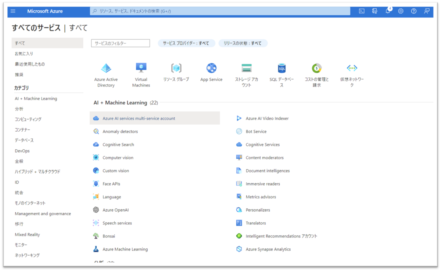Image resolution: width=441 pixels, height=271 pixels.
Task: Open the Immersive readers link
Action: [x=263, y=184]
